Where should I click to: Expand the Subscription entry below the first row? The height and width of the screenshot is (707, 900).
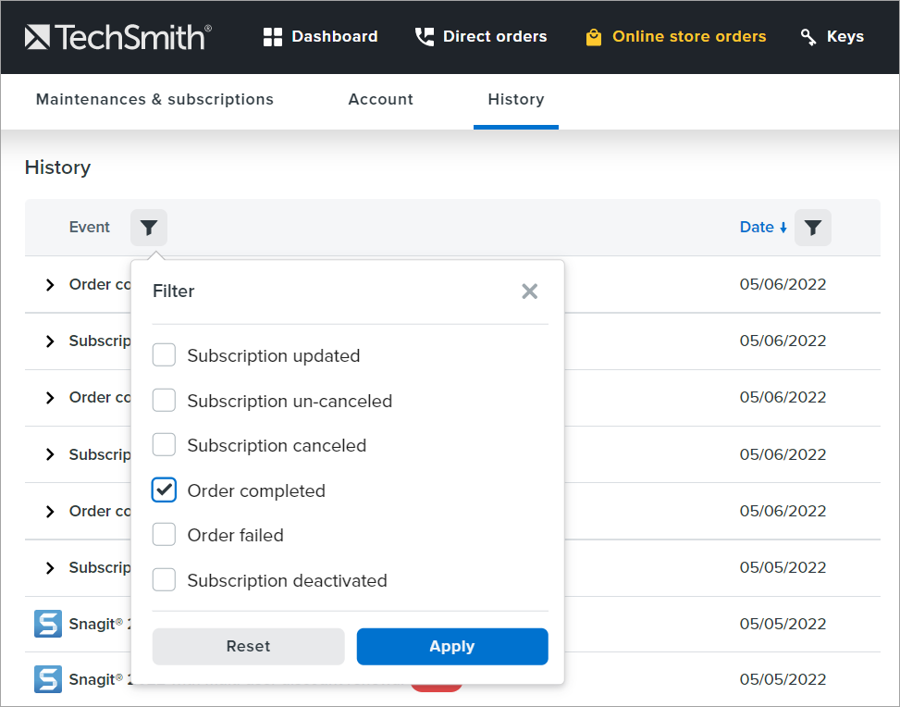pos(50,341)
